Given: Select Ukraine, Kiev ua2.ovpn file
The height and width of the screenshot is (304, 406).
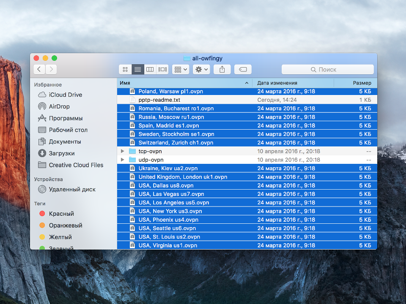Looking at the screenshot, I should (x=247, y=168).
